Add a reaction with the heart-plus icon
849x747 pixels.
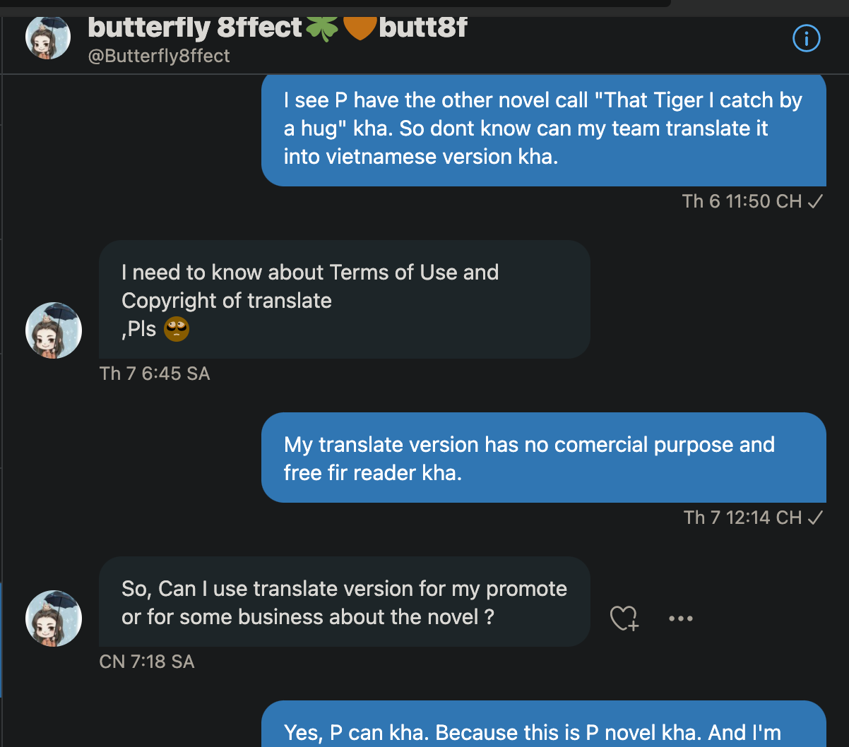624,618
